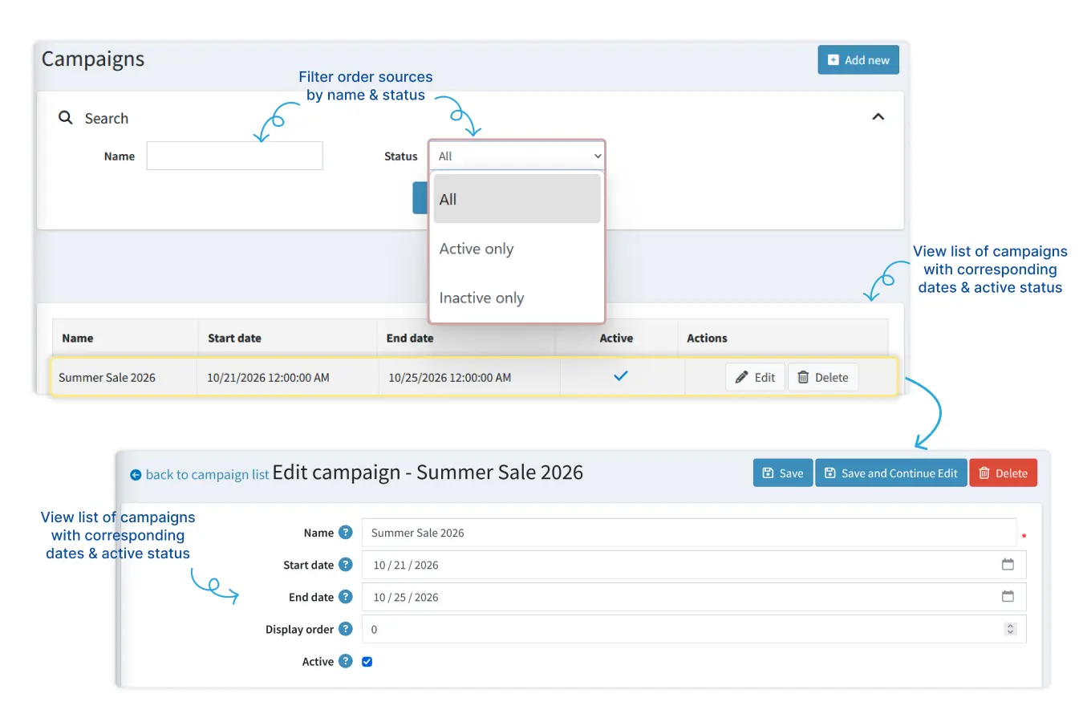Edit the Summer Sale 2026 campaign
This screenshot has height=722, width=1083.
click(x=755, y=377)
